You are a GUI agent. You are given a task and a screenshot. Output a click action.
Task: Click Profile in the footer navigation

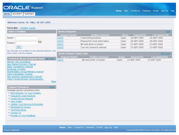point(100,127)
